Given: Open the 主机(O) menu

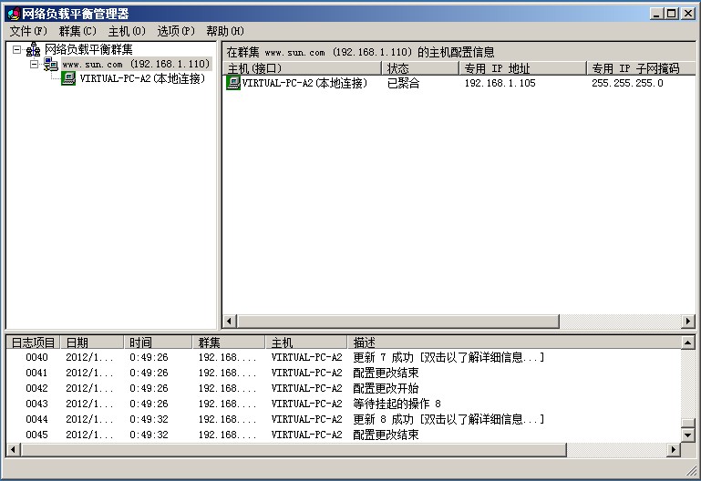Looking at the screenshot, I should click(127, 31).
